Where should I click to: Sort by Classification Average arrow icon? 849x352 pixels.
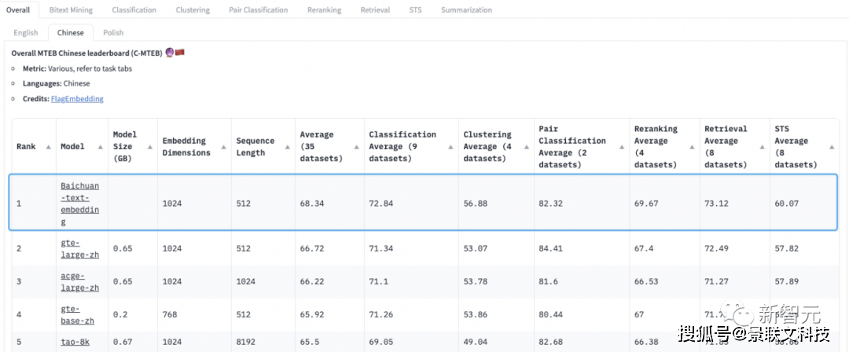pos(450,147)
